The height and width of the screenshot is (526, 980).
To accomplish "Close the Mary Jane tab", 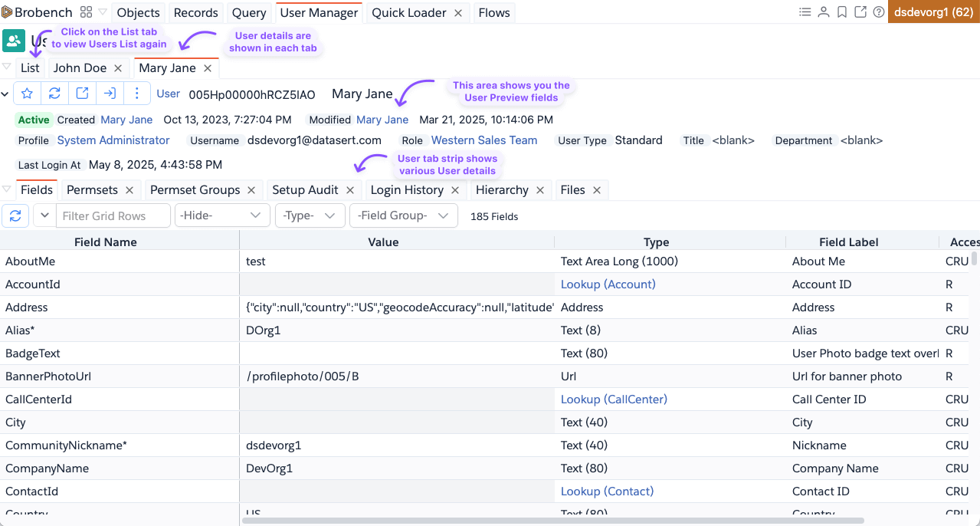I will pyautogui.click(x=208, y=68).
